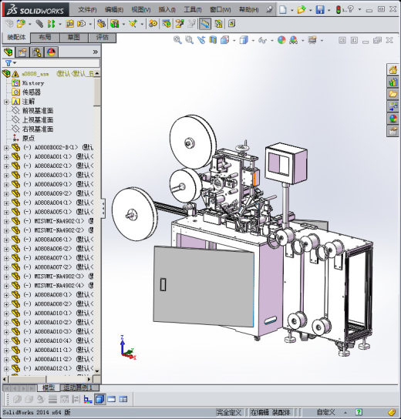
Task: Open Appearances task pane color ball
Action: 393,119
